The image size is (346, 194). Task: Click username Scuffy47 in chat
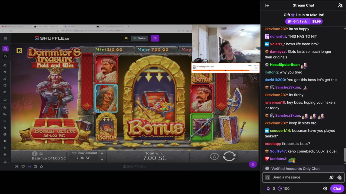278,151
